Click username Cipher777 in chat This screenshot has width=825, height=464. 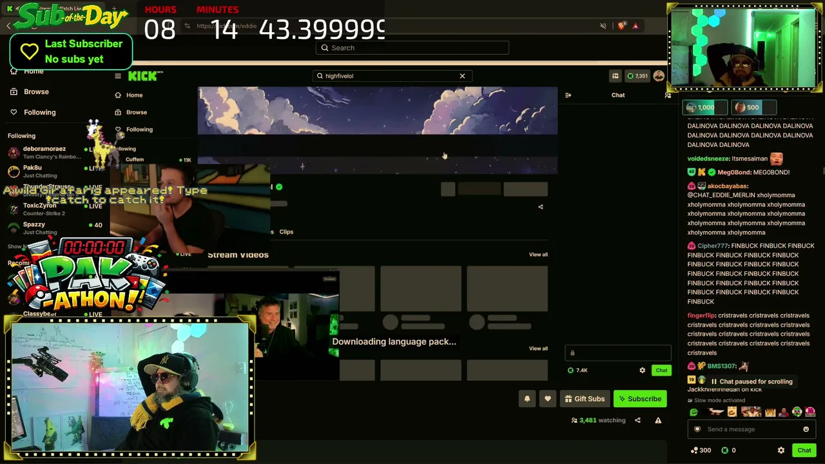coord(712,246)
